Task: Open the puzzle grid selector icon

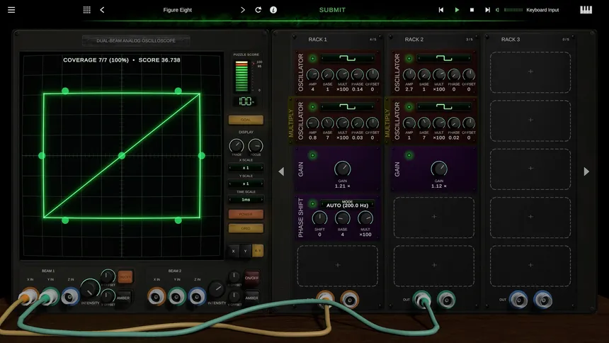Action: (x=87, y=10)
